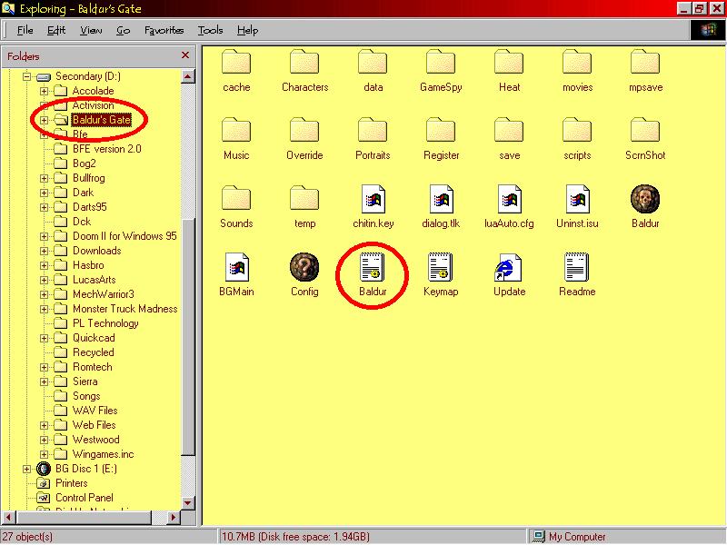
Task: Select the BGMain file icon
Action: coord(236,268)
